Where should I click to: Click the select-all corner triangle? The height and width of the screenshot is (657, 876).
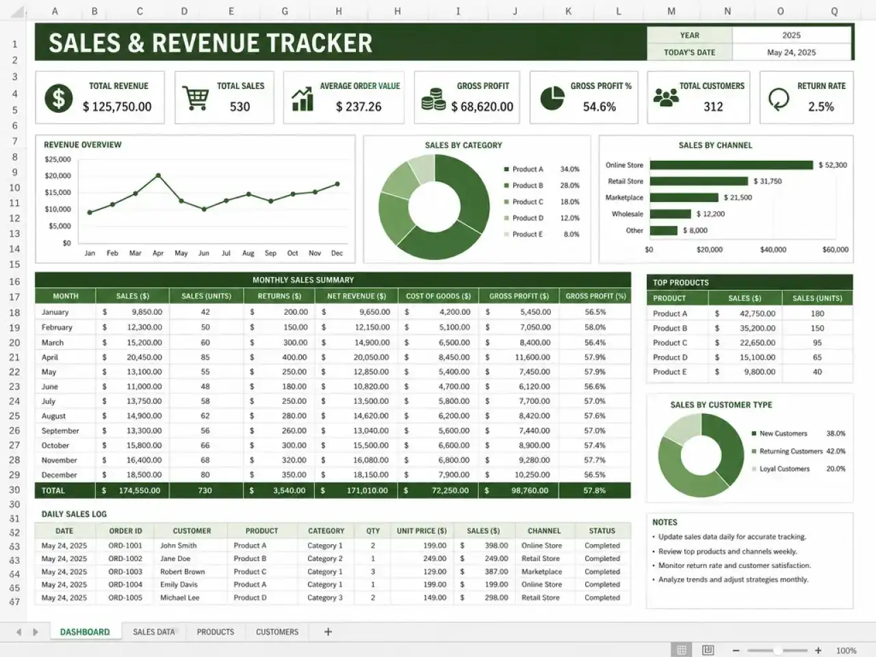click(18, 12)
